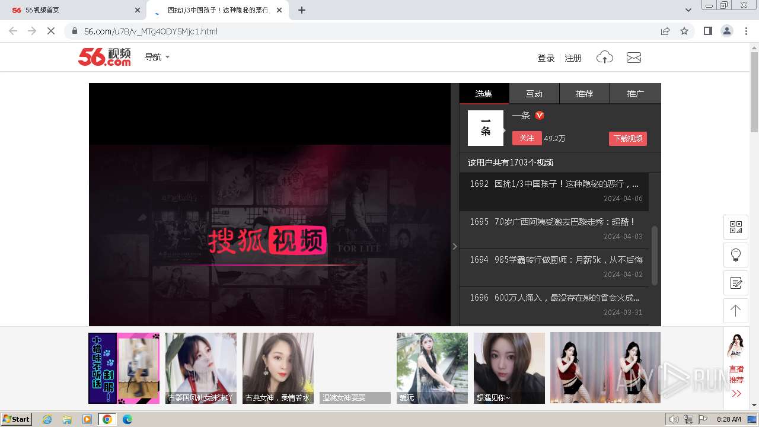Screen dimensions: 759x427
Task: Close the 56视频首页 browser tab
Action: (138, 10)
